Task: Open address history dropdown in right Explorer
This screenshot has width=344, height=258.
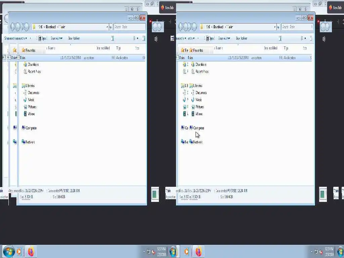Action: point(275,27)
